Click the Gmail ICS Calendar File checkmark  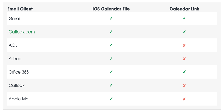[111, 19]
